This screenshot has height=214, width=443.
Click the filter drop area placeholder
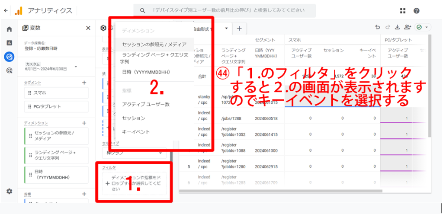(x=135, y=183)
